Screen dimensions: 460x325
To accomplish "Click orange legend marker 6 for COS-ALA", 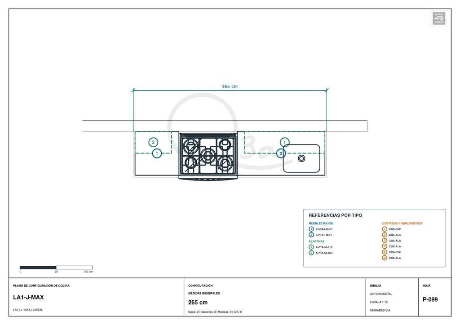I will tap(385, 258).
